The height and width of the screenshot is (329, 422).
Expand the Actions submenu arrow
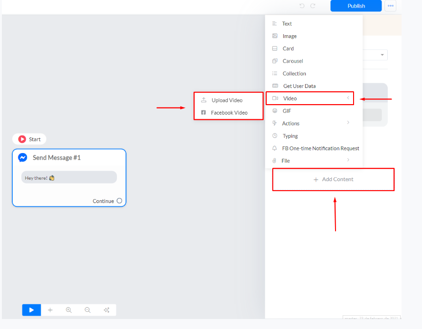point(348,123)
